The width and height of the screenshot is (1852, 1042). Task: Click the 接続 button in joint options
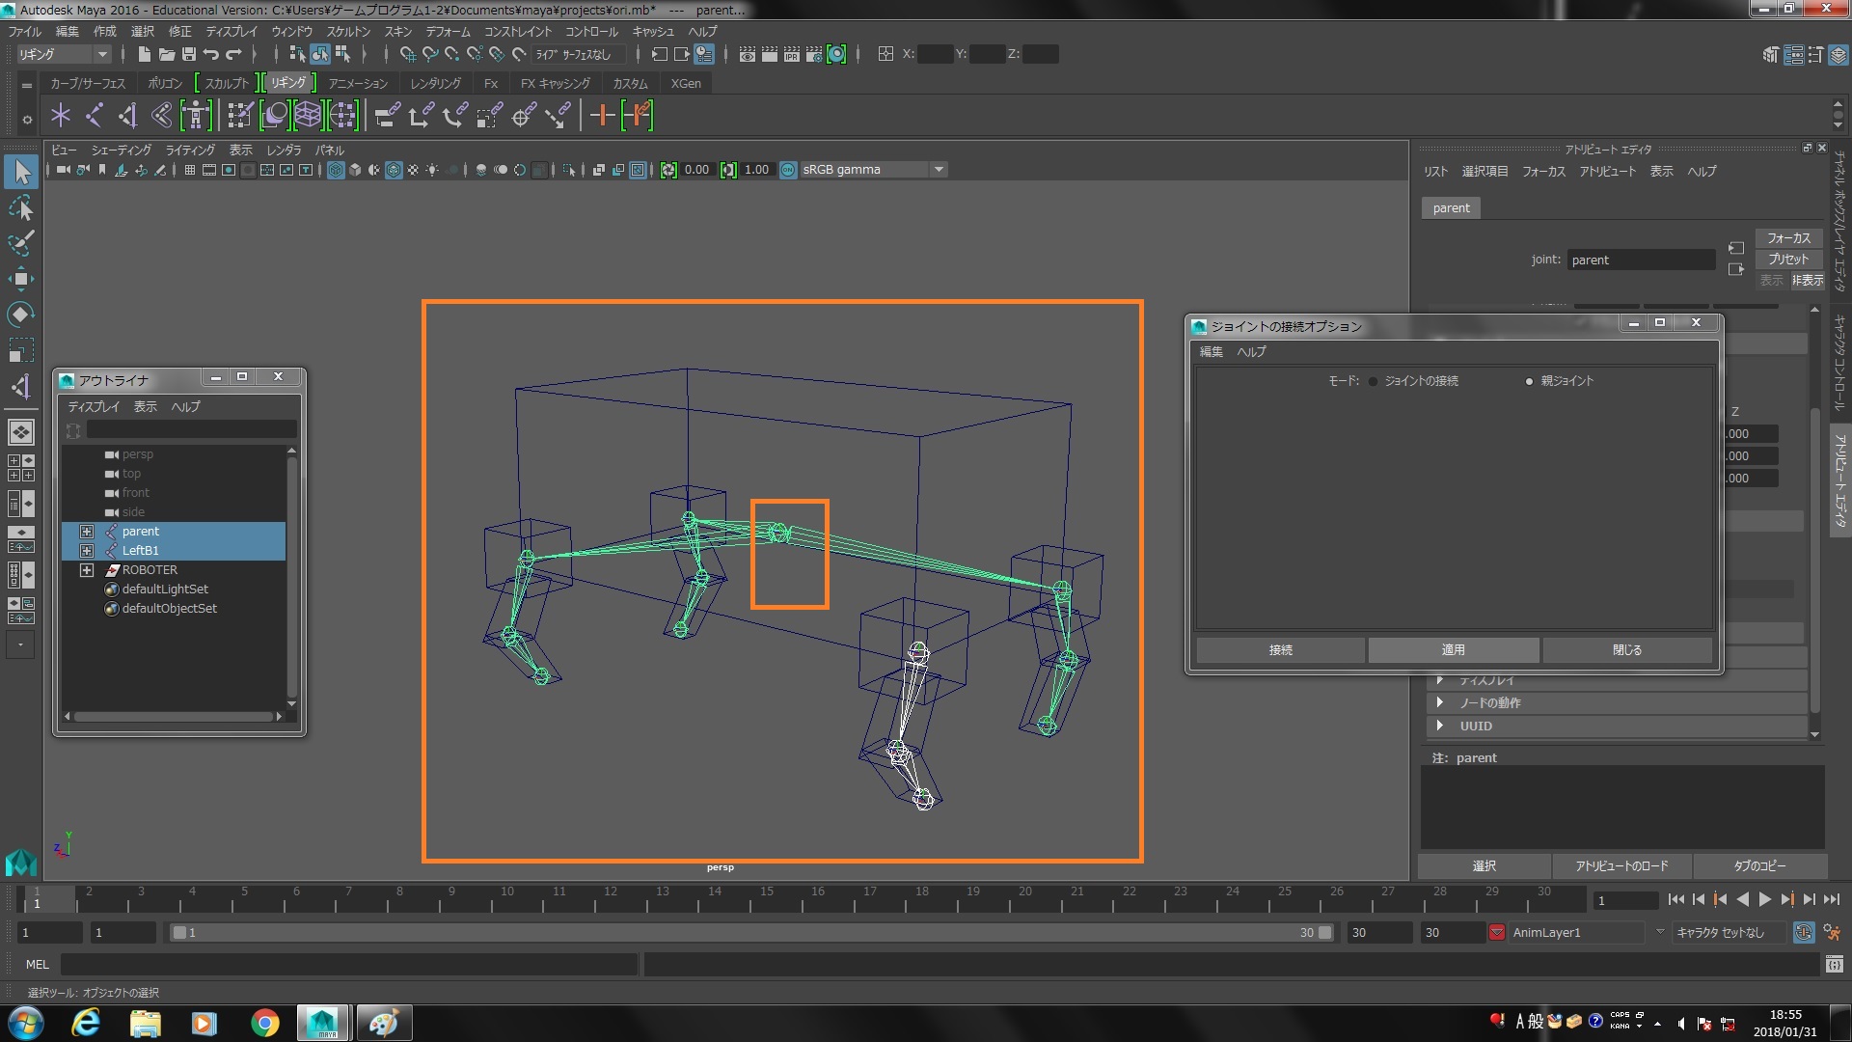pyautogui.click(x=1281, y=650)
